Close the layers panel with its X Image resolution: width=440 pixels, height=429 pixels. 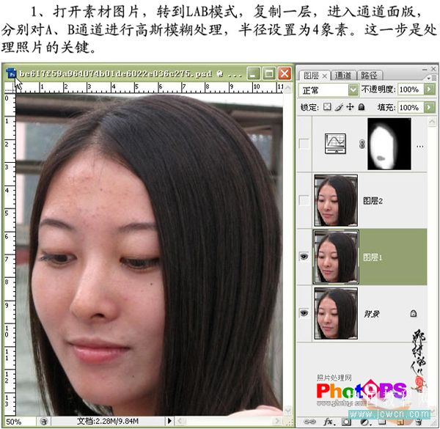click(x=433, y=69)
